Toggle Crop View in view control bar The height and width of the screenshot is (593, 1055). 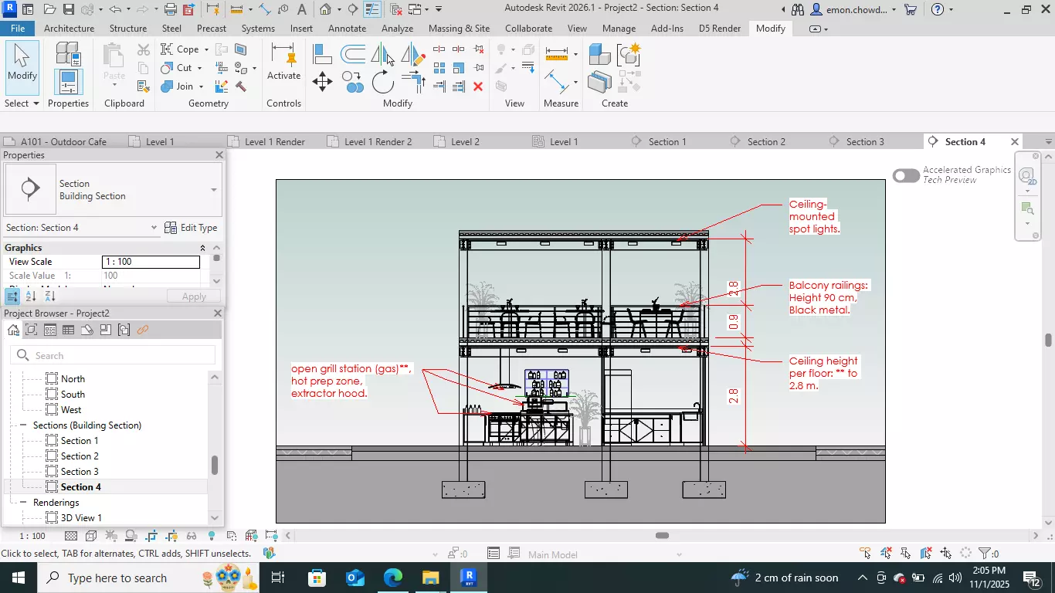click(x=151, y=536)
